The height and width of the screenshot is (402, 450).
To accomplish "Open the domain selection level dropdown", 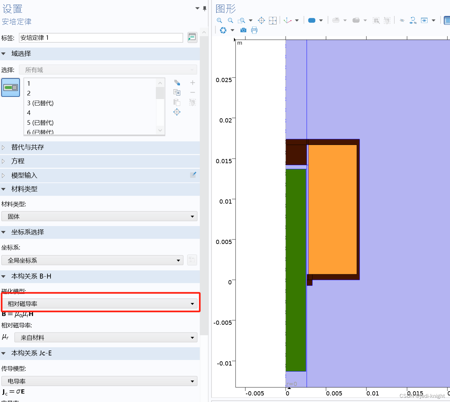I will point(321,21).
